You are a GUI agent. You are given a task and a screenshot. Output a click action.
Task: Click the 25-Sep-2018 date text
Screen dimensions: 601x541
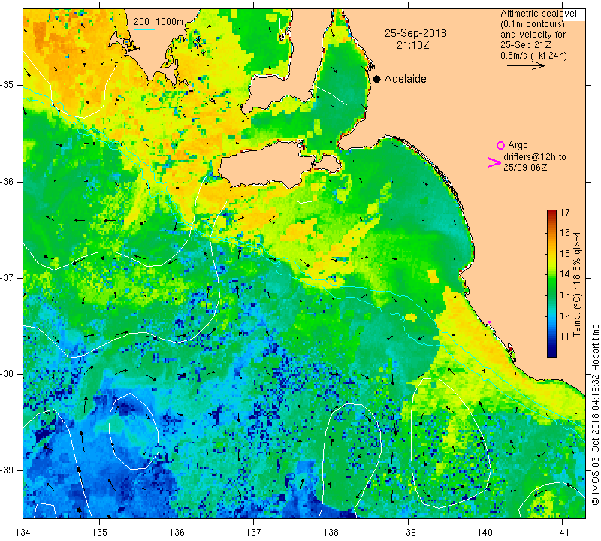click(x=415, y=33)
